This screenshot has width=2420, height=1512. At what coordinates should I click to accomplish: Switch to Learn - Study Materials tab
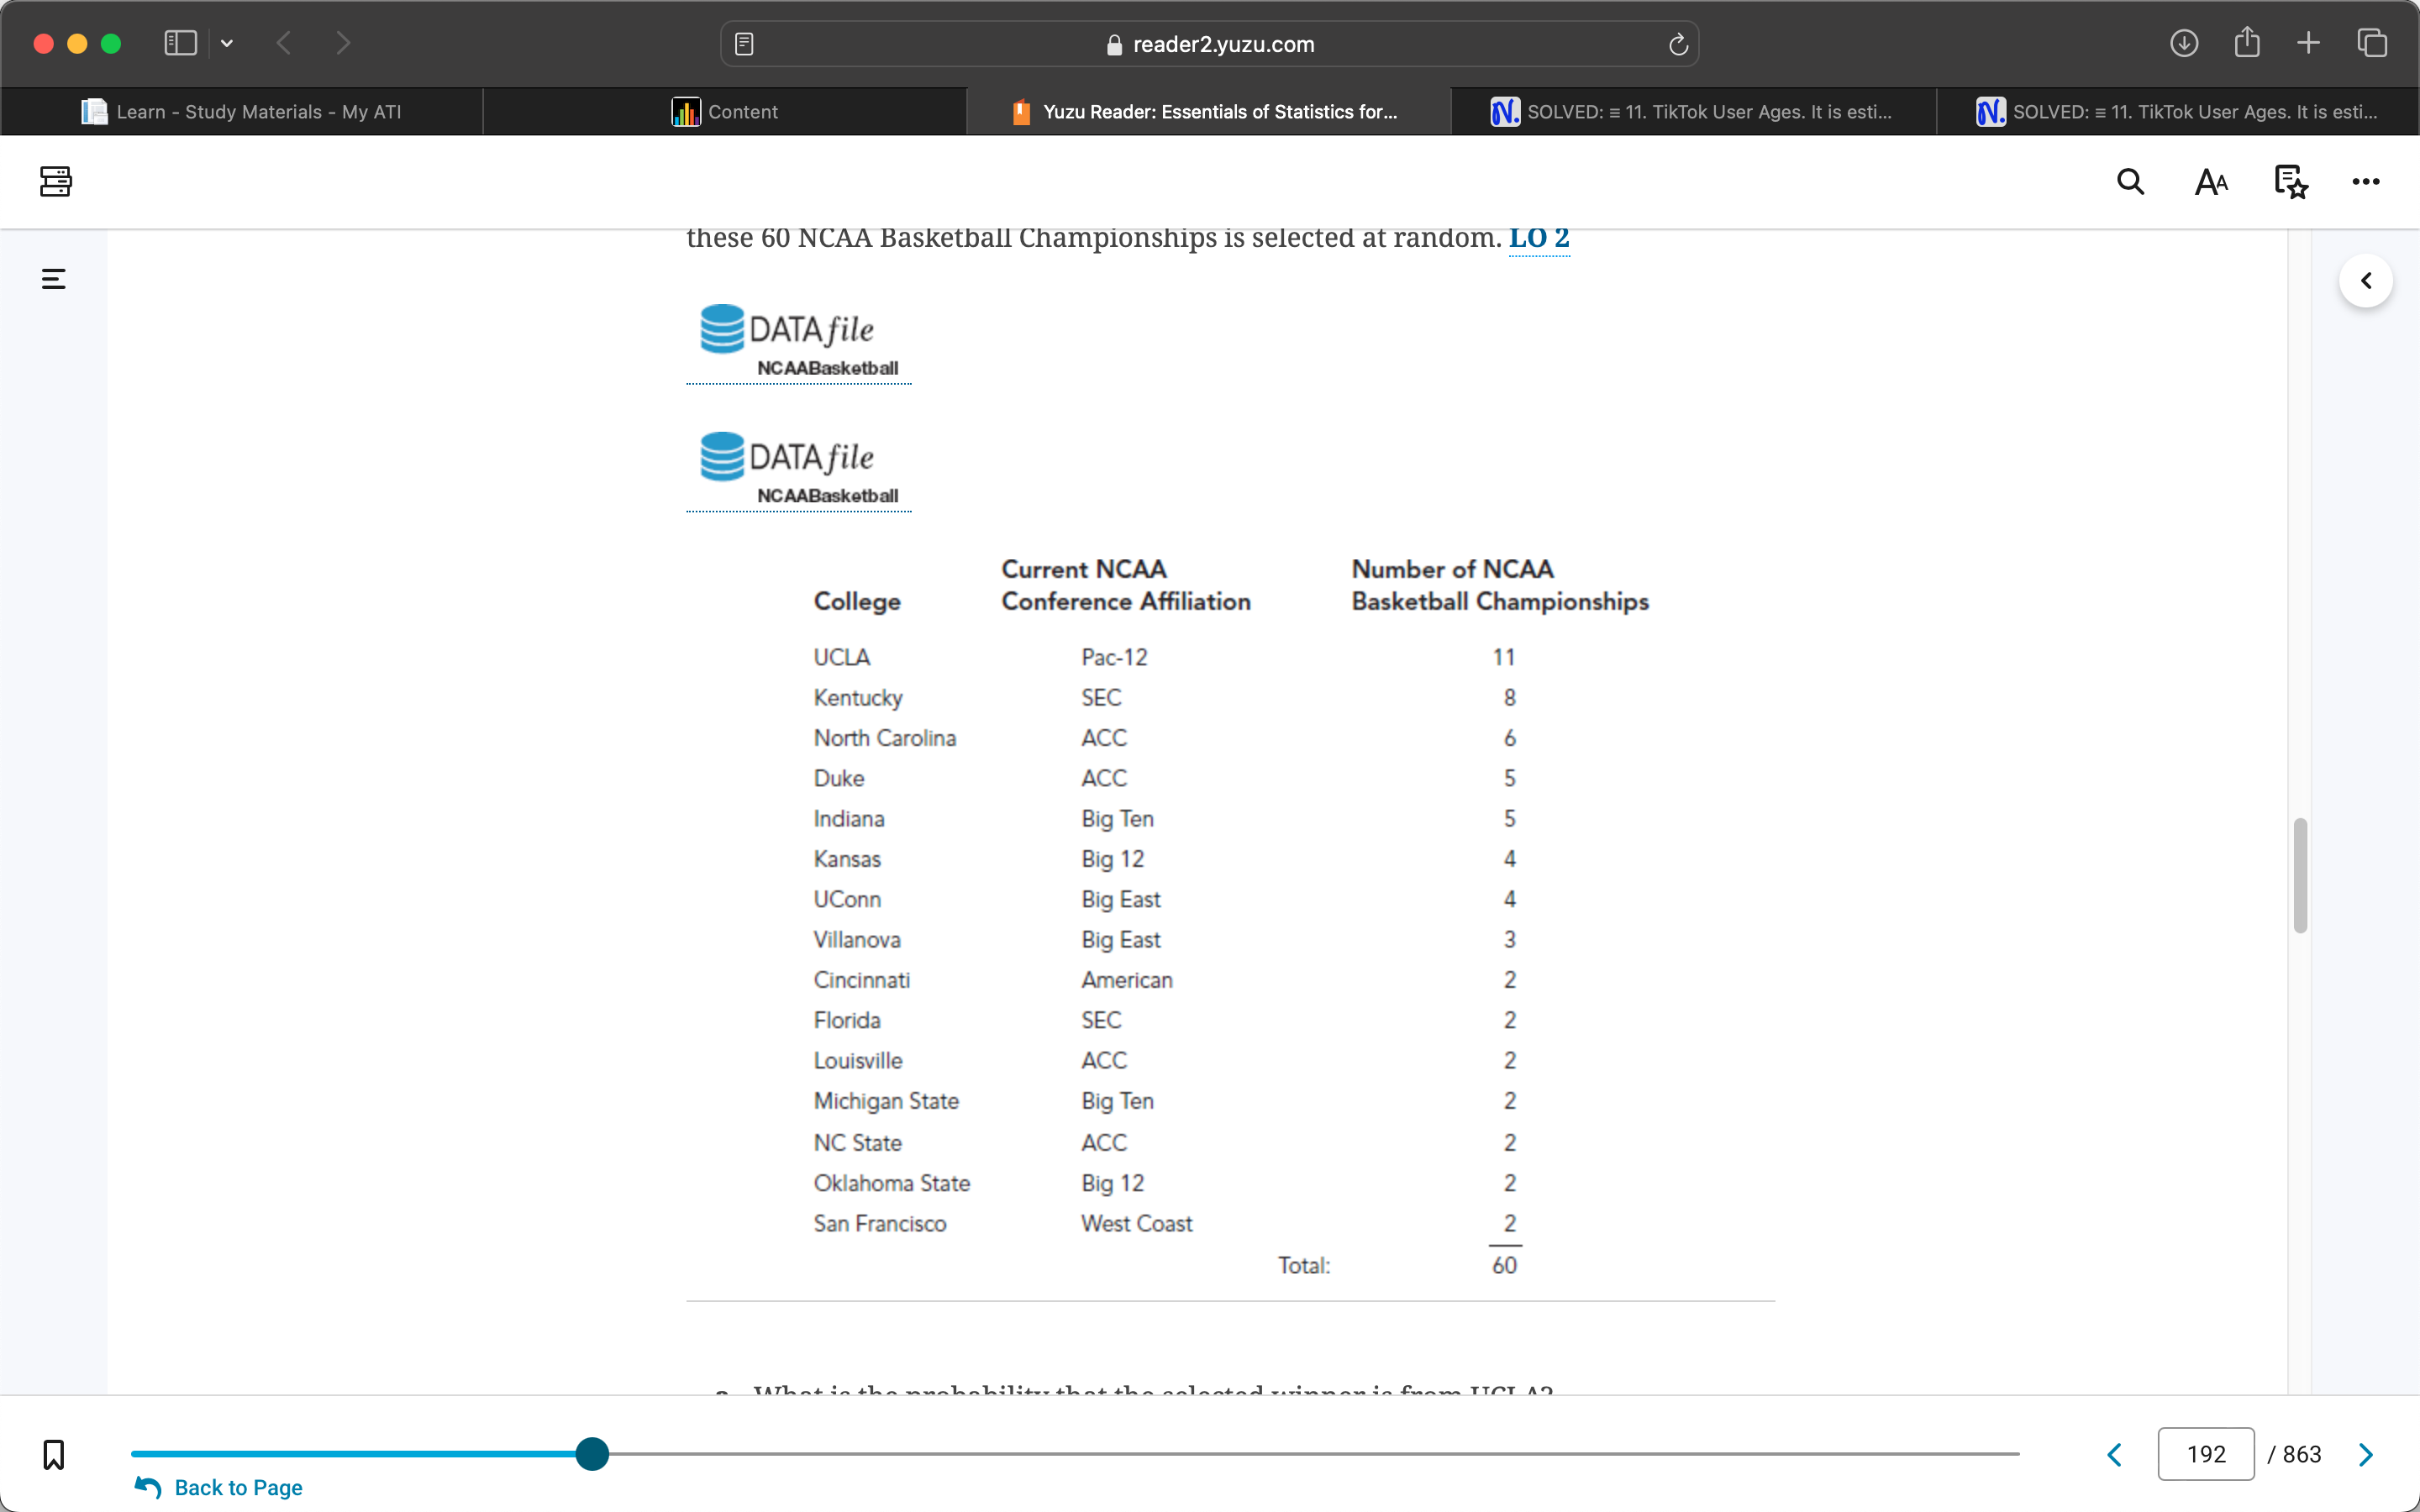(242, 112)
